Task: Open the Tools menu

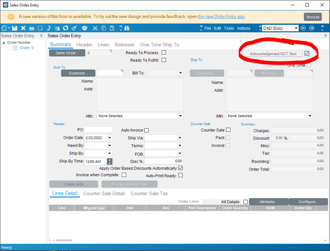Action: pos(229,28)
